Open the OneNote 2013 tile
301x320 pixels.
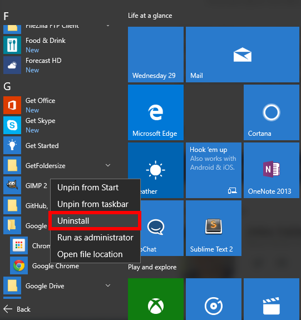tap(272, 170)
